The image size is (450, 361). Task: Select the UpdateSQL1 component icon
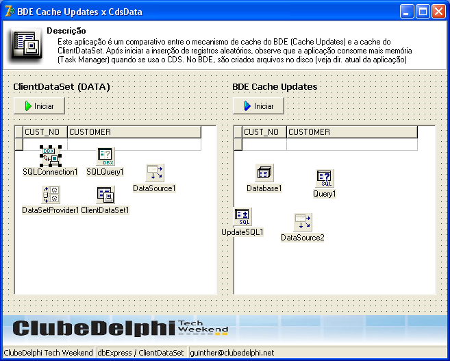(242, 216)
